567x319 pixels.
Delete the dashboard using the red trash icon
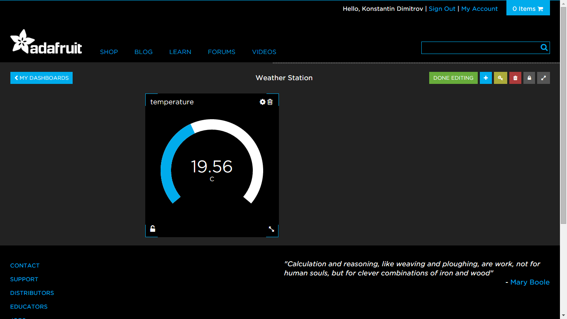[515, 78]
